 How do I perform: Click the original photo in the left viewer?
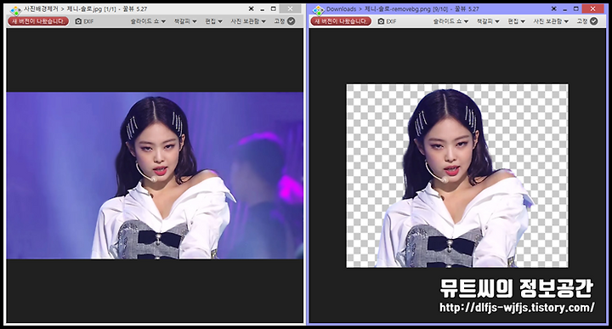(x=155, y=175)
